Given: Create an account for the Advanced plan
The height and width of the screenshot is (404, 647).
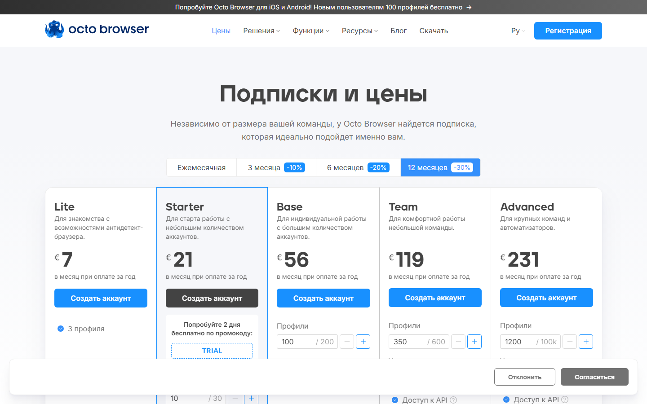Looking at the screenshot, I should [546, 298].
